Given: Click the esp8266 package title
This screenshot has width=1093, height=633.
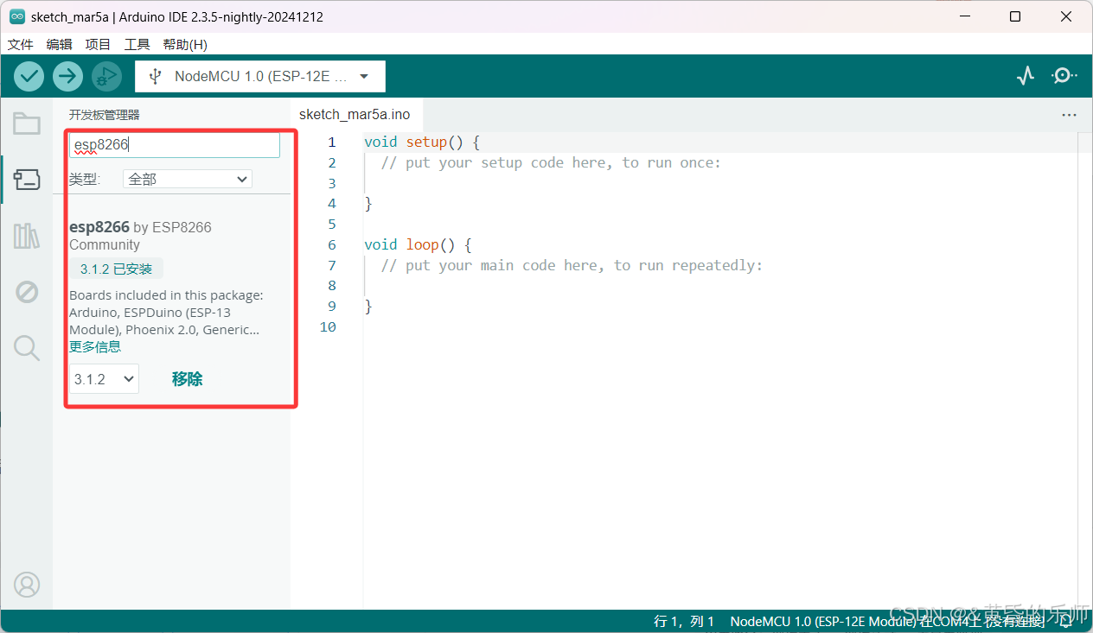Looking at the screenshot, I should pyautogui.click(x=99, y=227).
